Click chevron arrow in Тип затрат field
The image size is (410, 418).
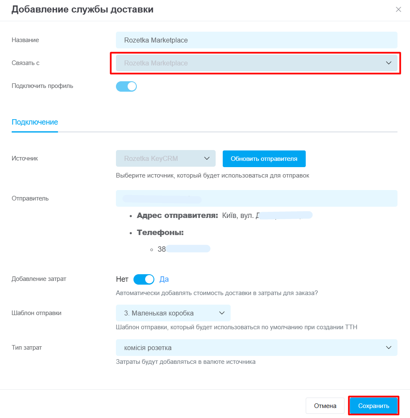tap(389, 348)
